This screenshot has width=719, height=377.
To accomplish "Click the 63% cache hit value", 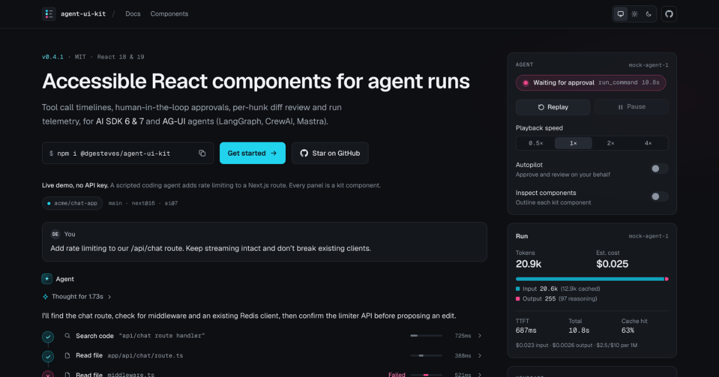I will 628,330.
